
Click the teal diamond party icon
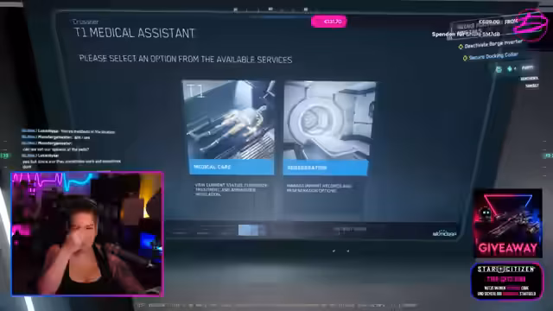510,69
